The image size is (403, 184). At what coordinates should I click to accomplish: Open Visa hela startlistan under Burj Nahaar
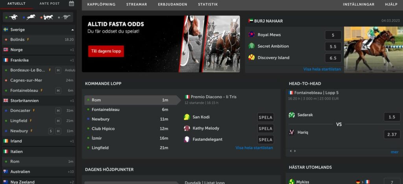coord(322,69)
